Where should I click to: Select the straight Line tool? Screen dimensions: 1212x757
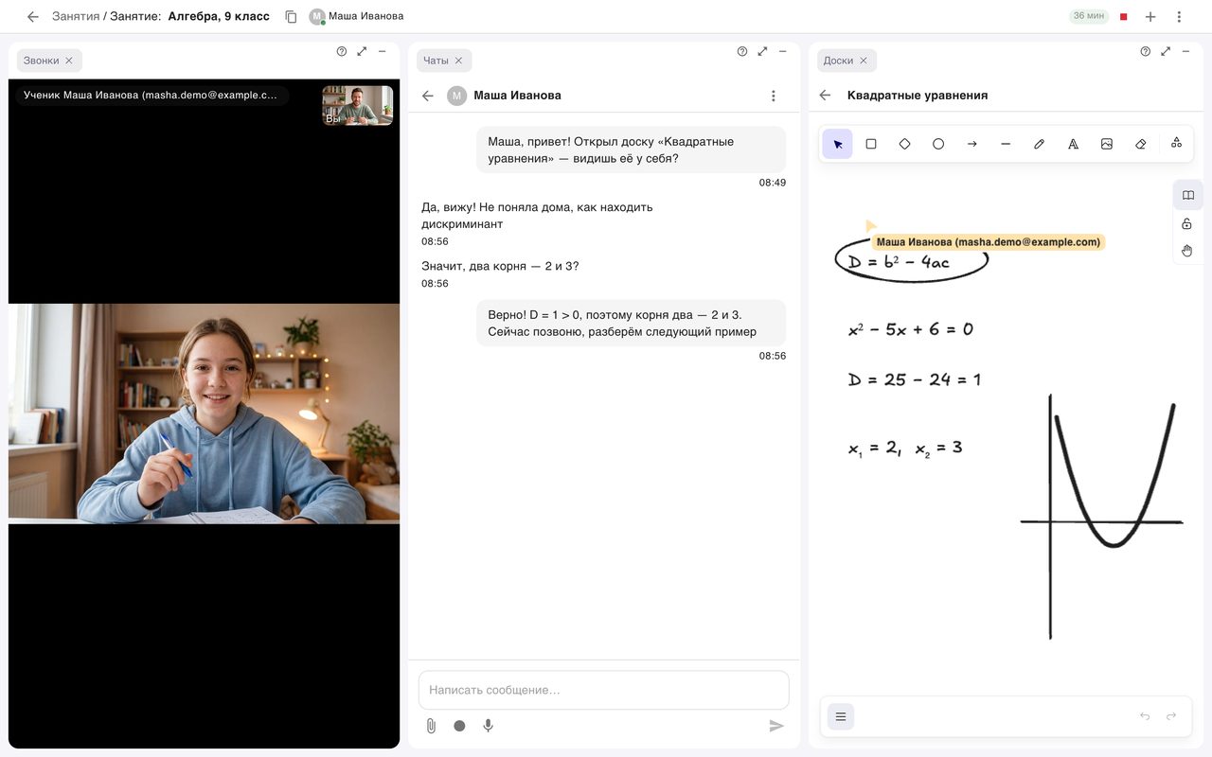[1006, 144]
